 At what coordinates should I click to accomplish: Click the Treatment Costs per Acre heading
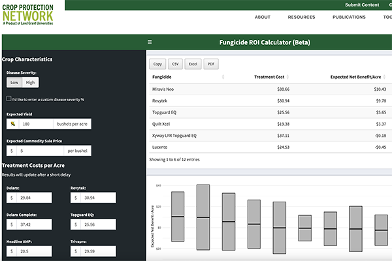coord(33,165)
